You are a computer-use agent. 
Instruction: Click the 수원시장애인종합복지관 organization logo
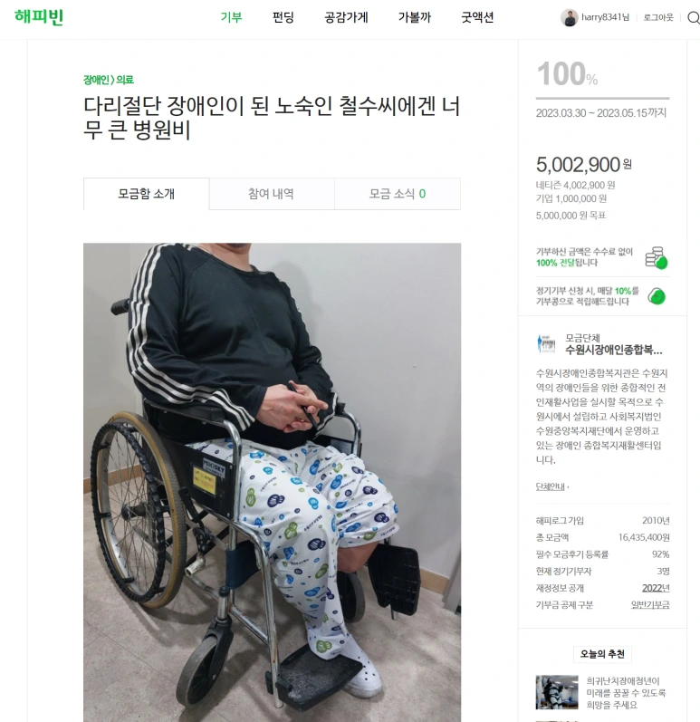tap(546, 344)
